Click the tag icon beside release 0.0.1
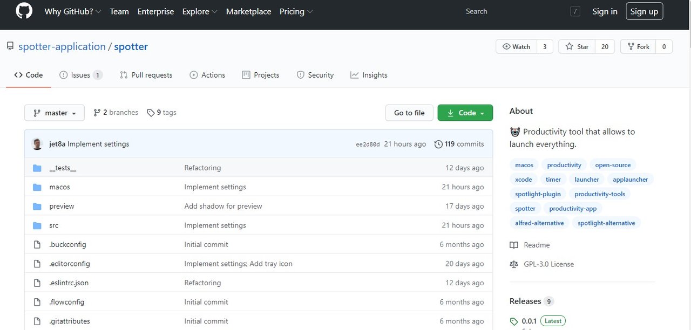Screen dimensions: 691x330 pyautogui.click(x=514, y=321)
